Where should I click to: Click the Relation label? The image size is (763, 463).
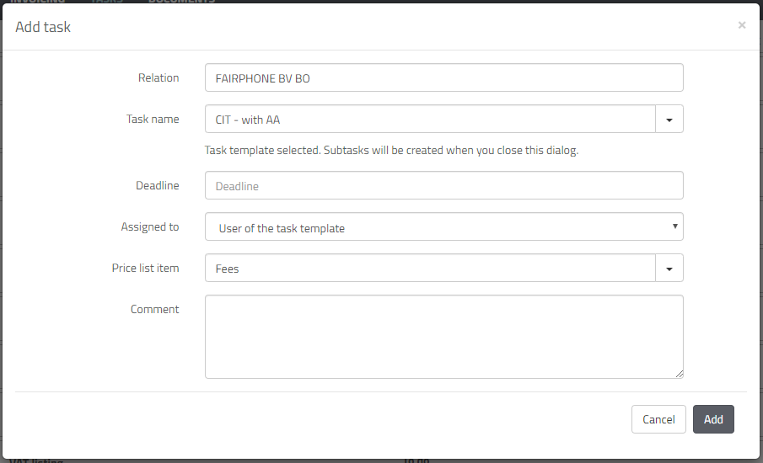(x=159, y=77)
